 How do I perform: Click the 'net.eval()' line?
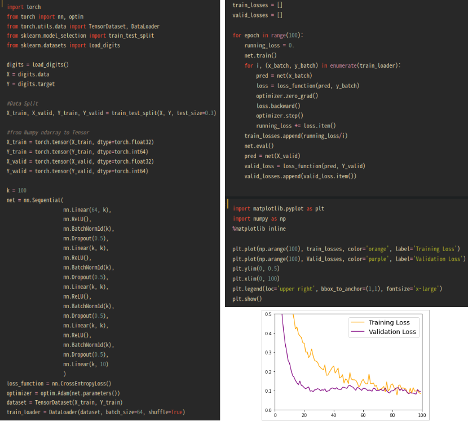pos(259,146)
